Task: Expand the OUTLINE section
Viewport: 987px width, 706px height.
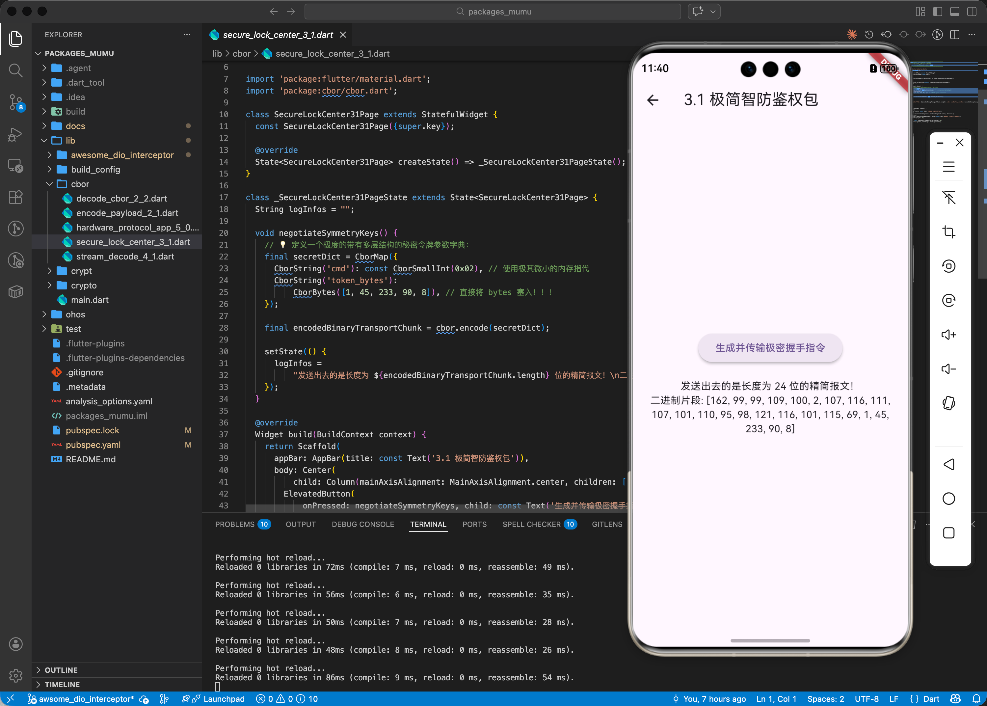Action: [61, 670]
